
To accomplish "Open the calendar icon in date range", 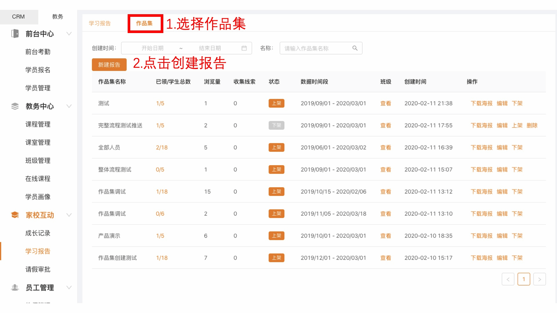I will coord(244,48).
